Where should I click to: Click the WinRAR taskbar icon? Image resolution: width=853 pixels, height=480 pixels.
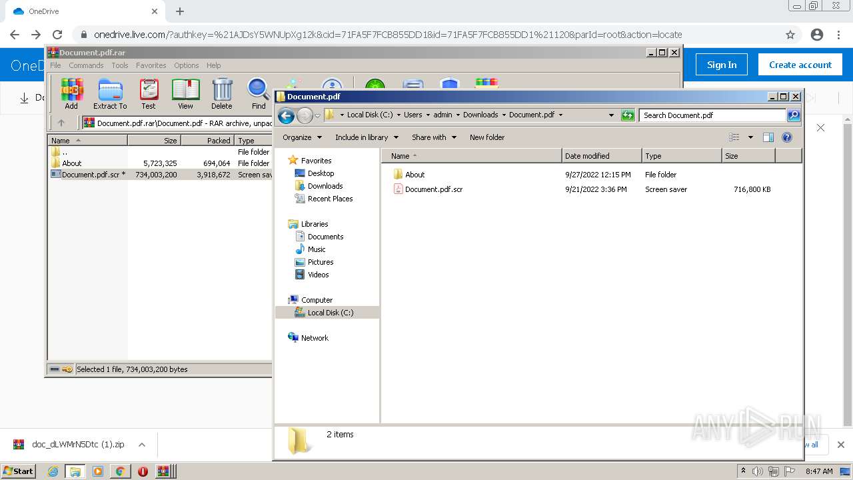pos(164,471)
